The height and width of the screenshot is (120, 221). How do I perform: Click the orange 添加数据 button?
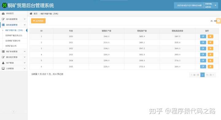point(38,21)
